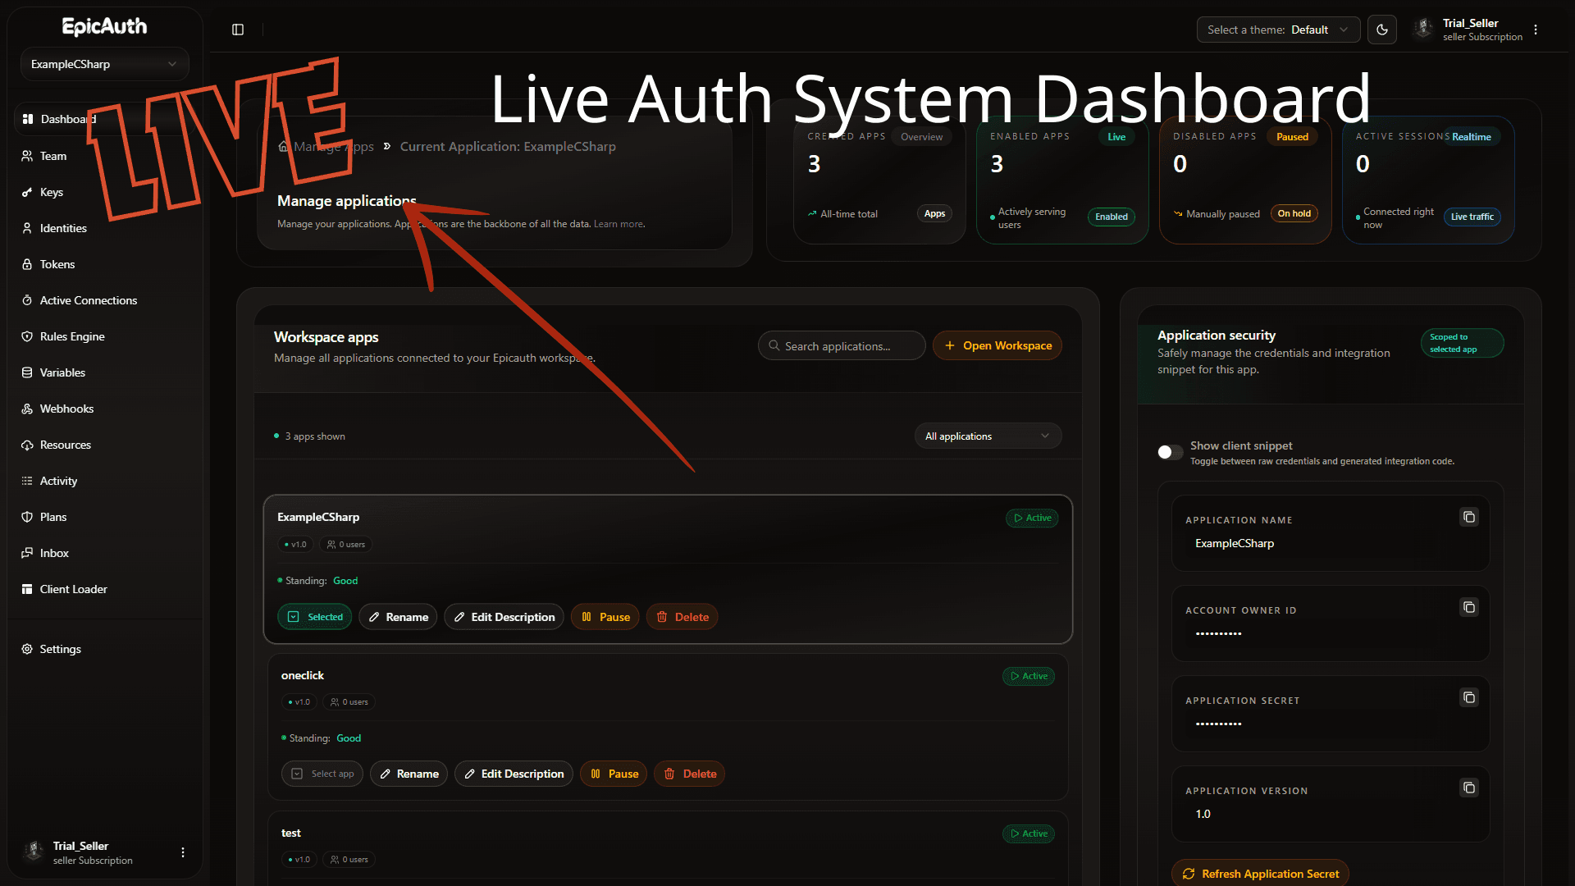Enable the Show client snippet toggle
The image size is (1575, 886).
tap(1170, 452)
